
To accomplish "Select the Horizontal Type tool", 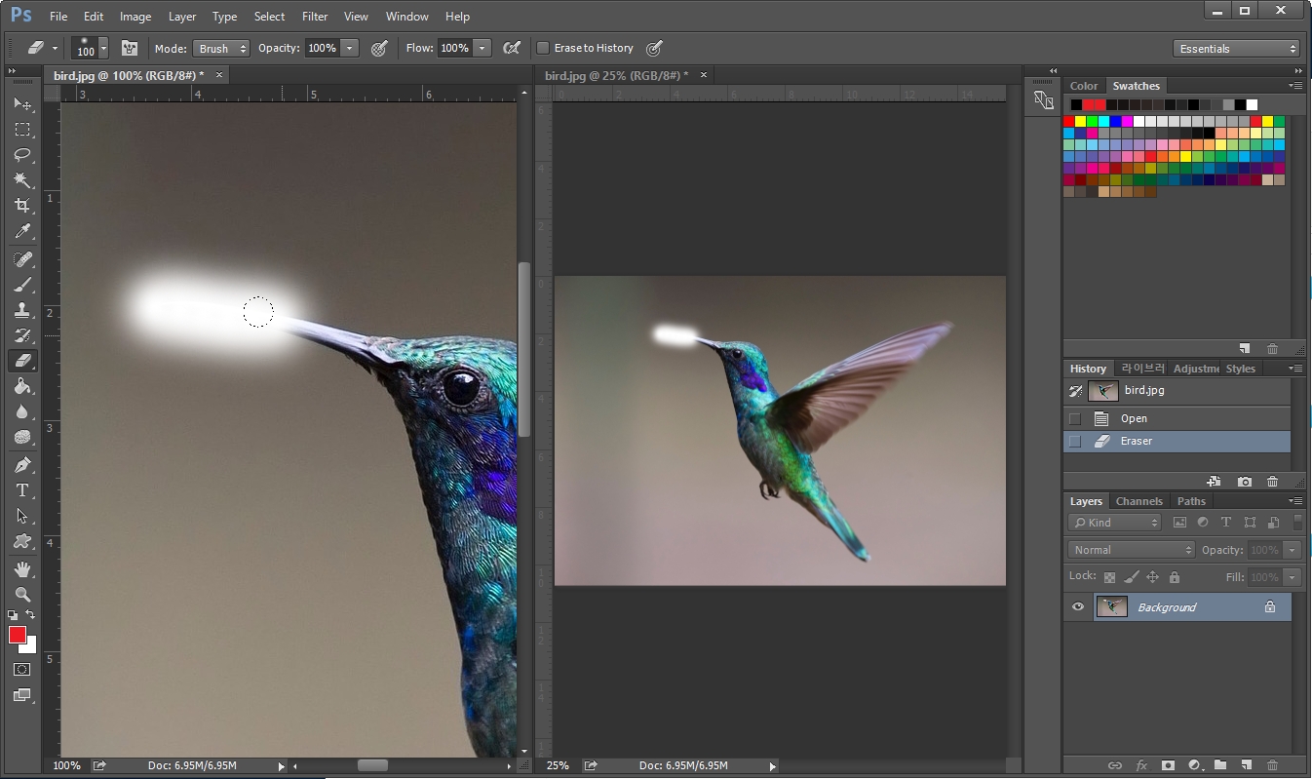I will [22, 490].
